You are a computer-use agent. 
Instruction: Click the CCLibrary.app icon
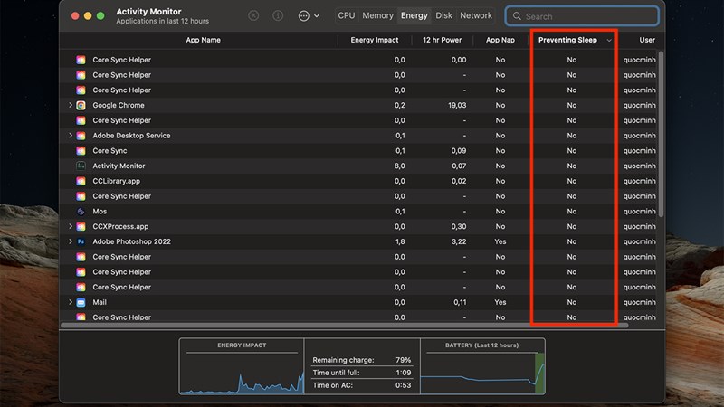(81, 182)
